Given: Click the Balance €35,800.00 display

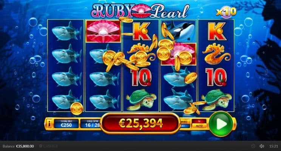Looking at the screenshot, I should pyautogui.click(x=18, y=146).
